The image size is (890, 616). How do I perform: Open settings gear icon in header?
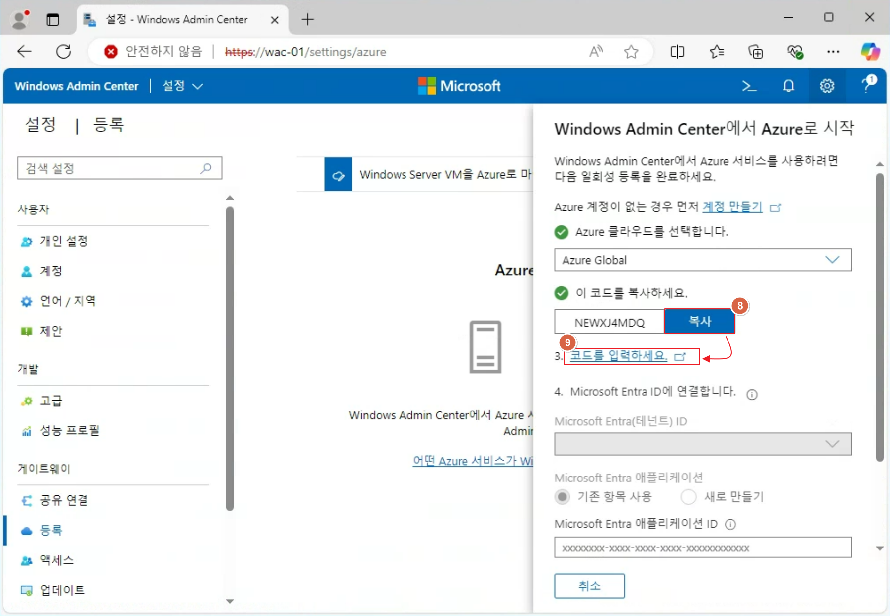tap(827, 86)
